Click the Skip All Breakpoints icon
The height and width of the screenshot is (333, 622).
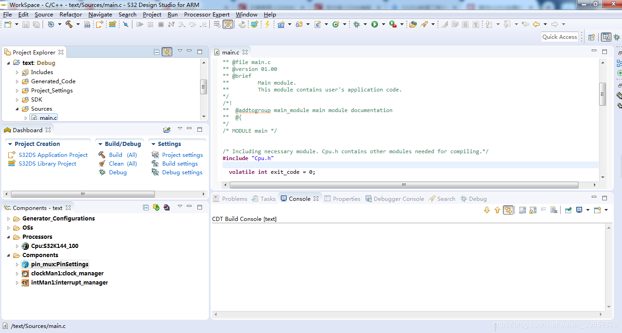click(125, 24)
